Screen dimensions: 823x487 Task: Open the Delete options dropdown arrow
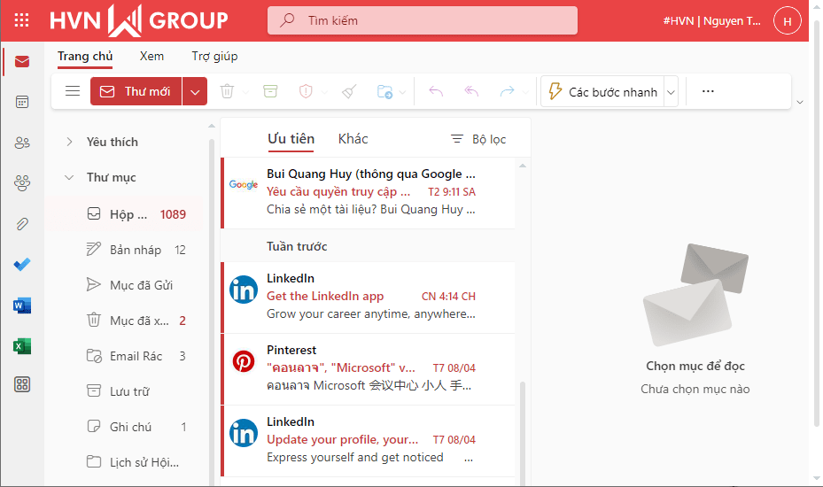point(245,92)
